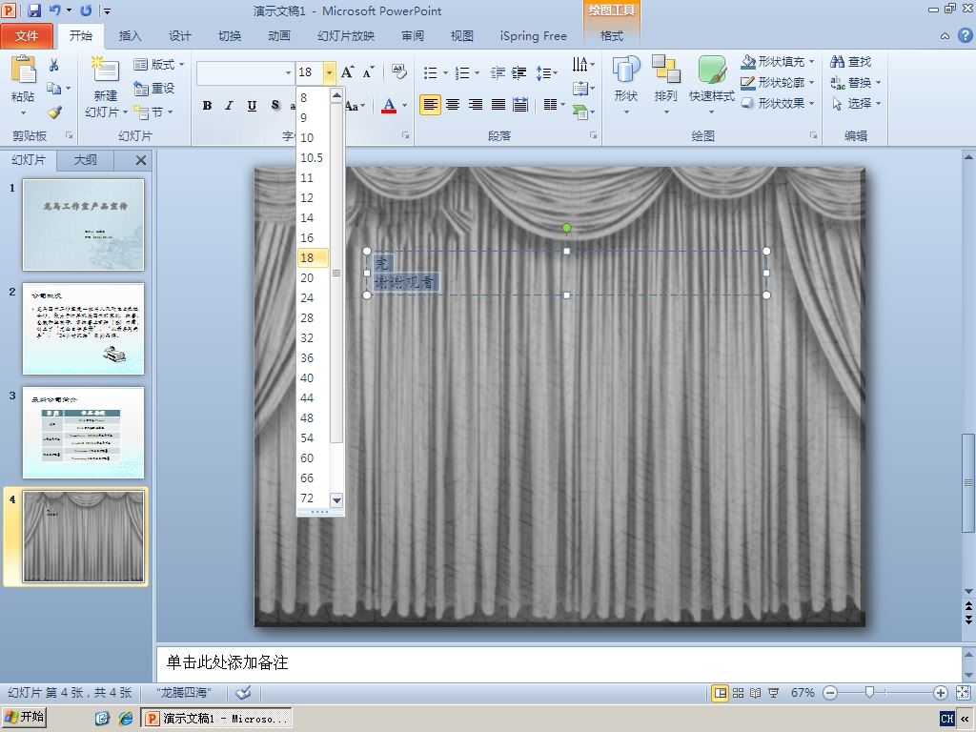
Task: Click the zoom in plus button
Action: tap(941, 693)
